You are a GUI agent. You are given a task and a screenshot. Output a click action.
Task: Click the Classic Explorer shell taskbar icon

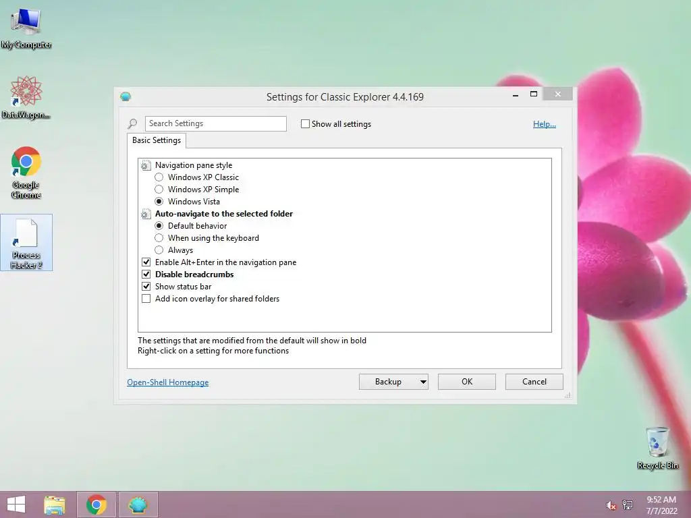pyautogui.click(x=138, y=505)
